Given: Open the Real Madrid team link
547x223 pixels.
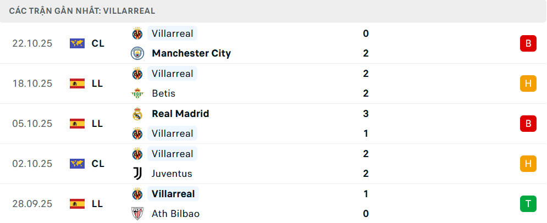Looking at the screenshot, I should [180, 114].
